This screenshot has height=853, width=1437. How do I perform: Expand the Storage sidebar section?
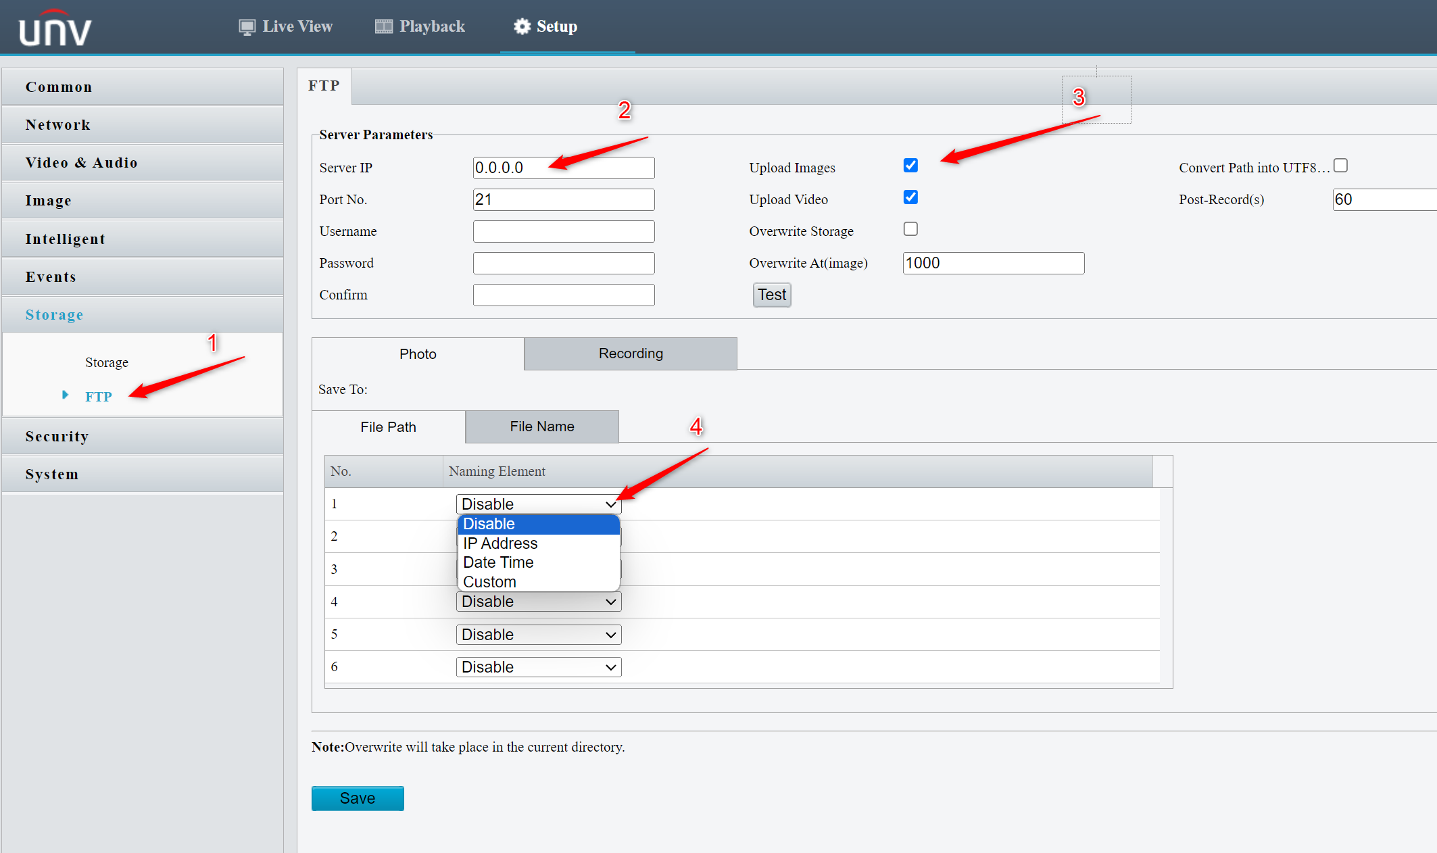[x=143, y=314]
